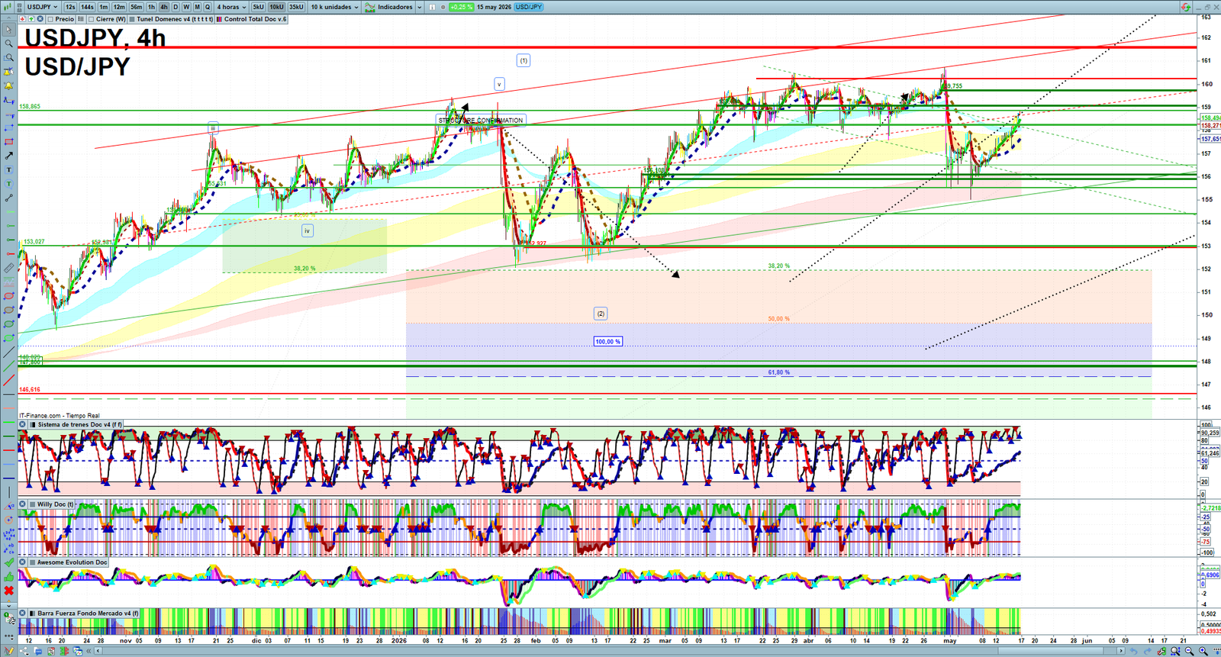Select the 12m timeframe
Screen dimensions: 1221x657
[119, 7]
